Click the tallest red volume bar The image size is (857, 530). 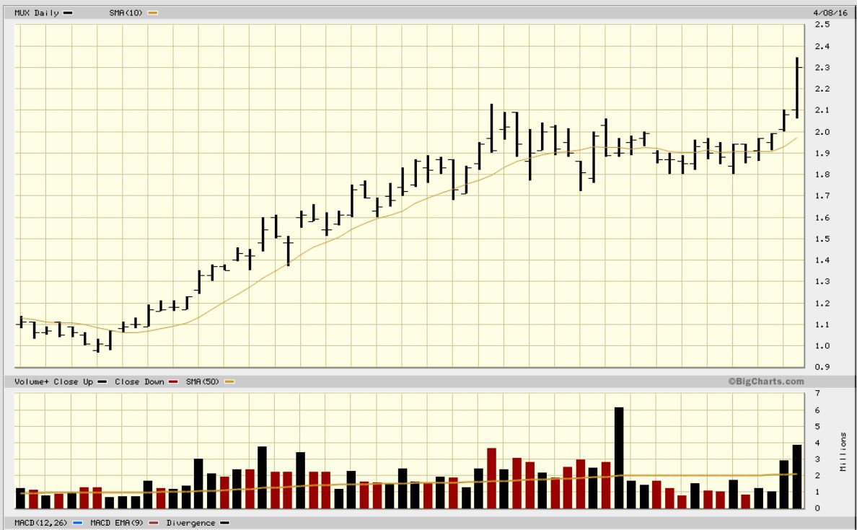coord(491,479)
